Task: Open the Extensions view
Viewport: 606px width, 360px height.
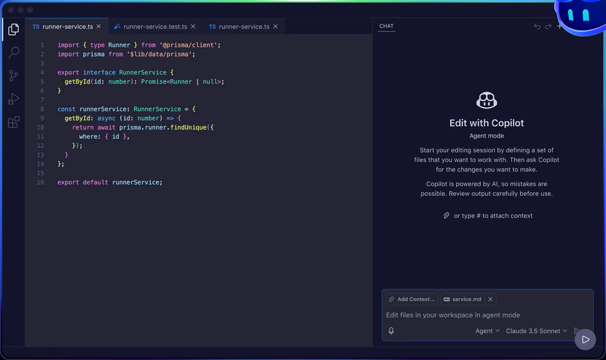Action: (13, 122)
